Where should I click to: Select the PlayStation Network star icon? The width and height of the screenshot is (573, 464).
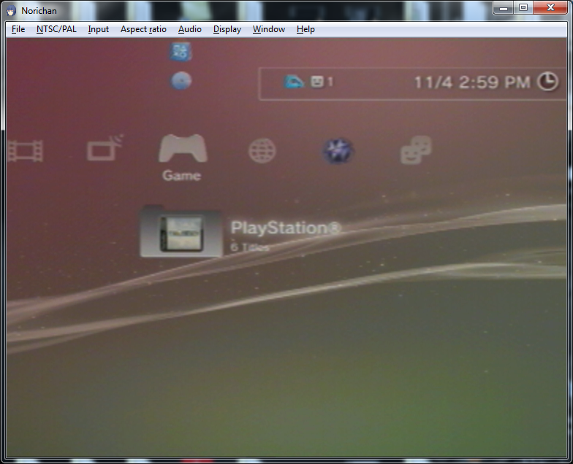click(x=338, y=151)
